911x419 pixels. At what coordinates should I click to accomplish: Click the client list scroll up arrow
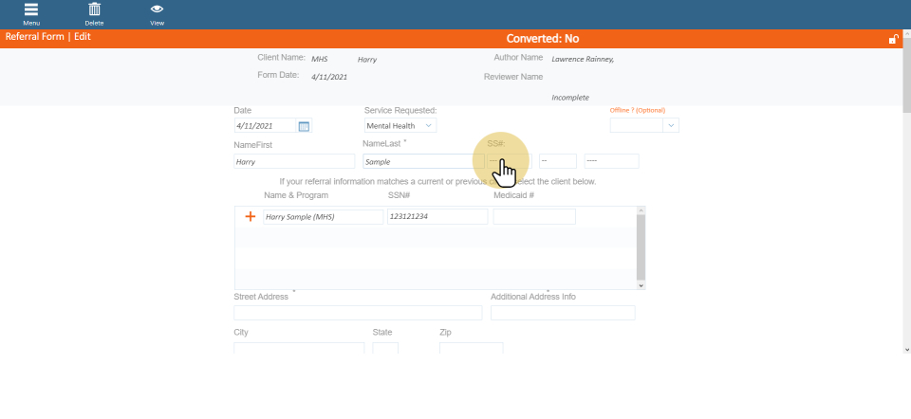(641, 210)
